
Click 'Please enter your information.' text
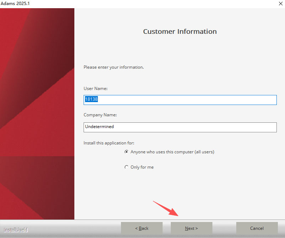[114, 67]
